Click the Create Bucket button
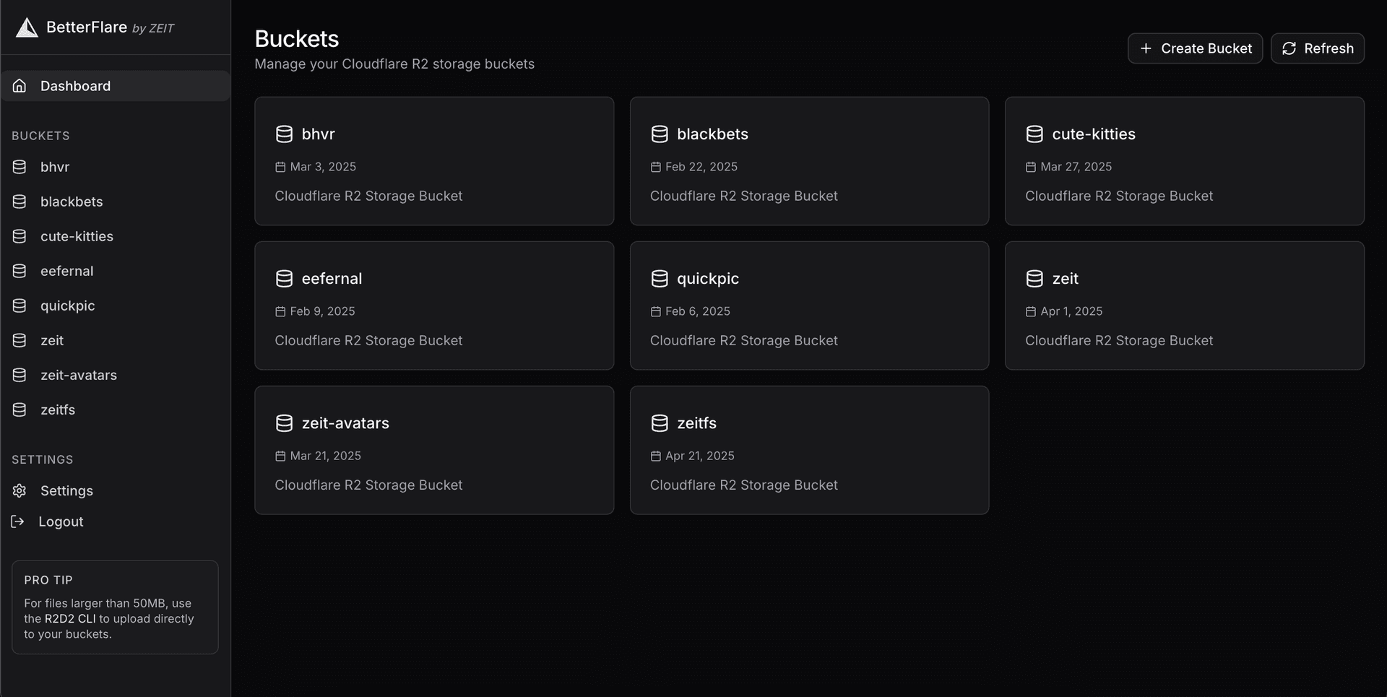The height and width of the screenshot is (697, 1387). (x=1195, y=48)
